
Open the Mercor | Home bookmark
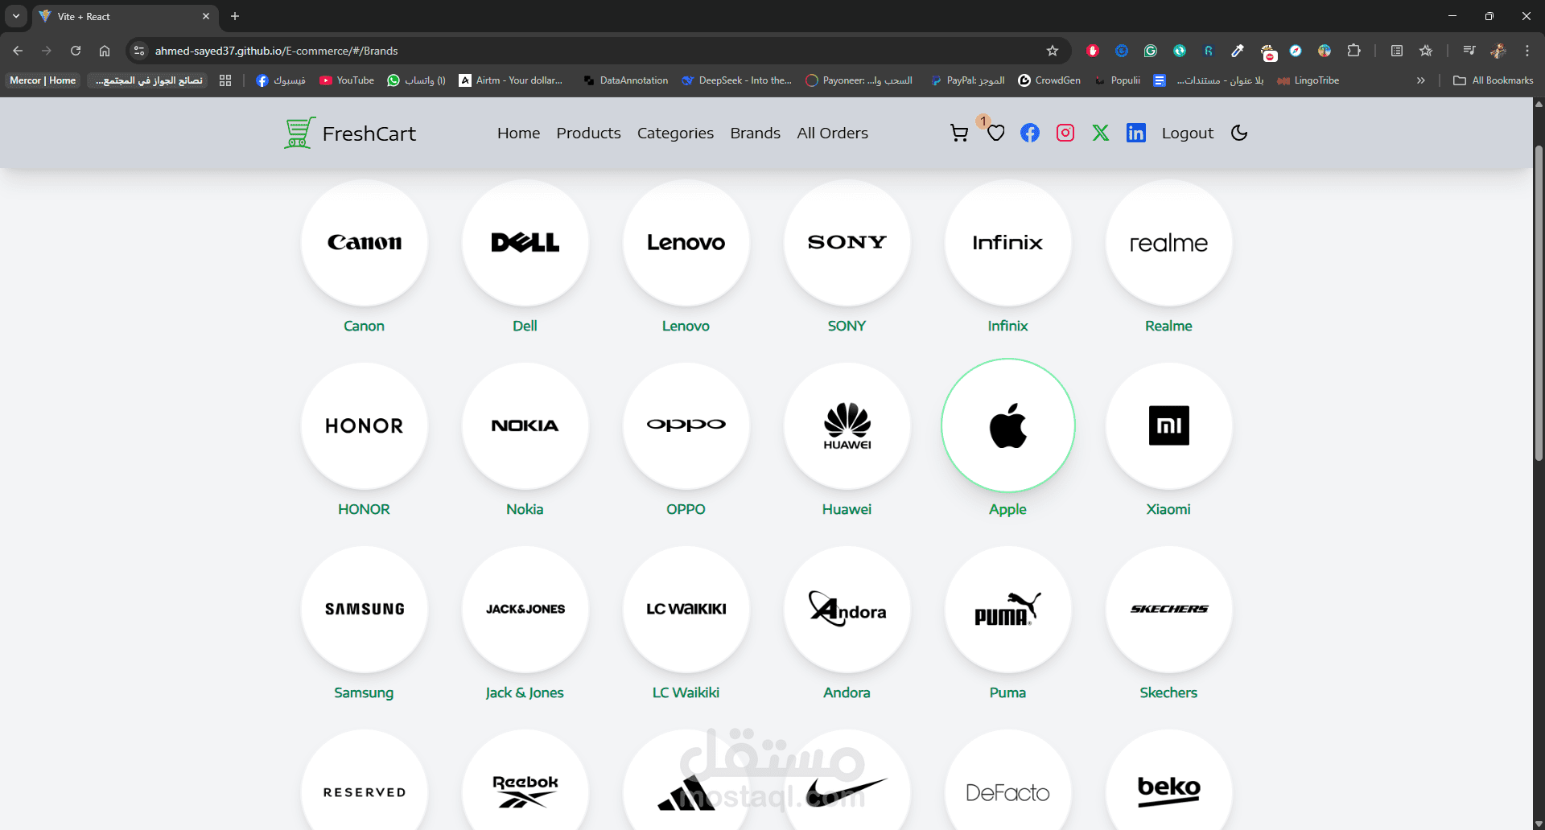coord(43,80)
